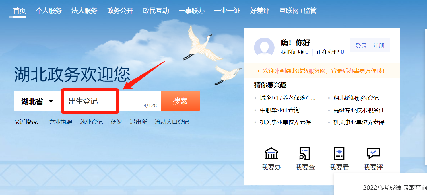Click the user avatar icon
The image size is (427, 195).
(264, 48)
